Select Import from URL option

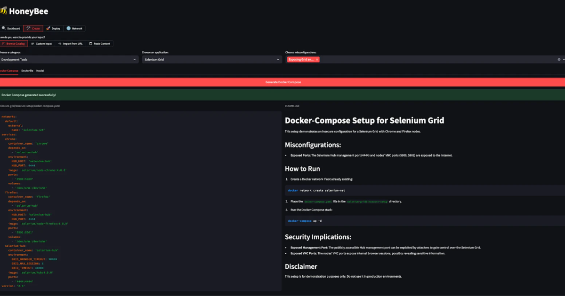(70, 44)
